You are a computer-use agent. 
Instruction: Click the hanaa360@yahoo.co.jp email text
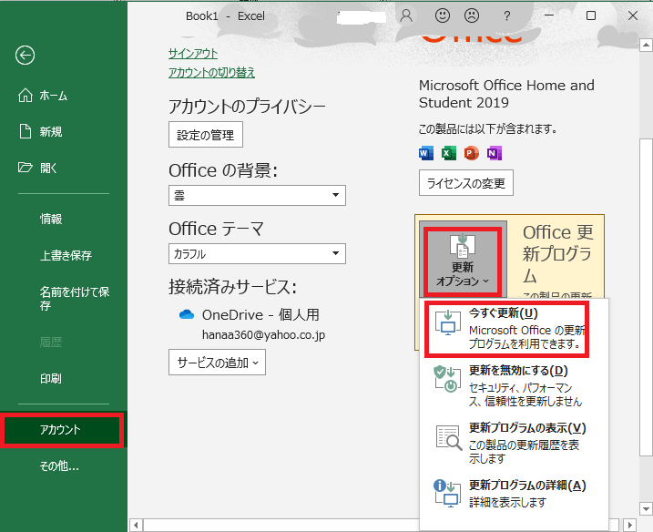coord(263,335)
